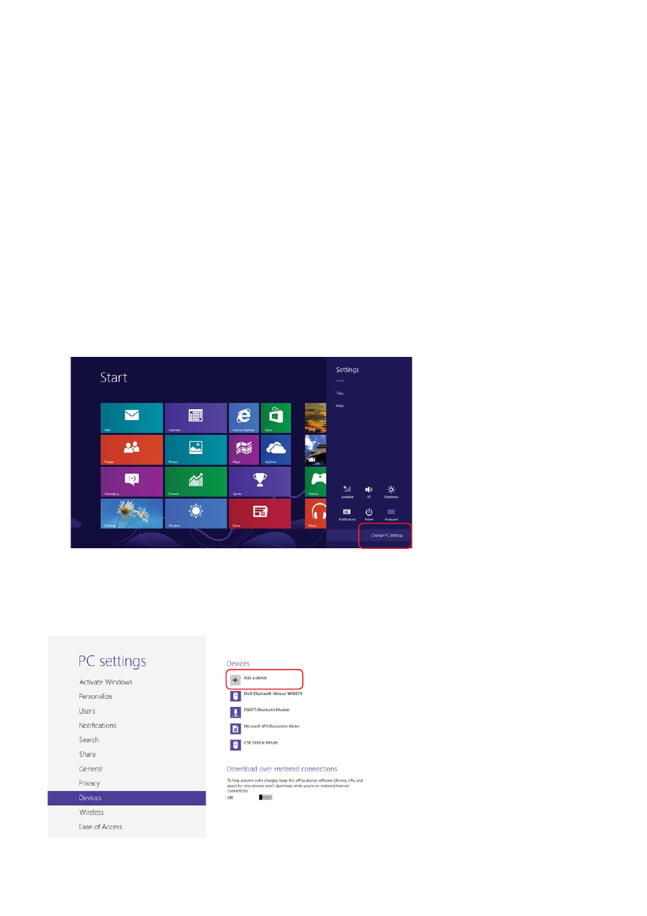Click Change PC settings link
647x916 pixels.
pyautogui.click(x=387, y=535)
